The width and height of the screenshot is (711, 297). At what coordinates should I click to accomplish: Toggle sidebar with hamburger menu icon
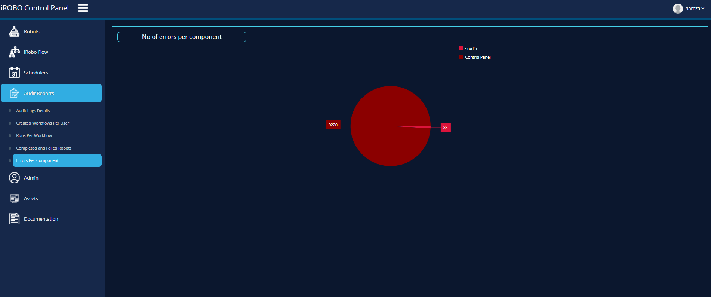tap(83, 8)
